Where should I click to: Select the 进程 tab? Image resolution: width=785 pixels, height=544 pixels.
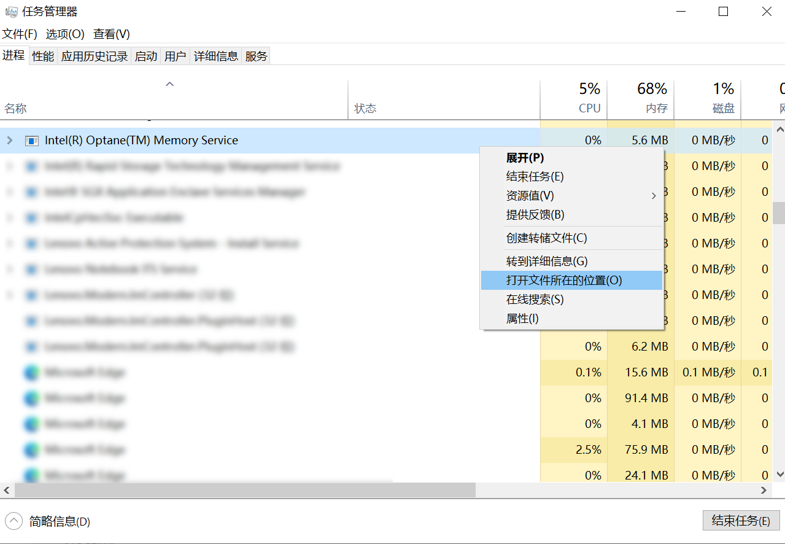pos(14,55)
